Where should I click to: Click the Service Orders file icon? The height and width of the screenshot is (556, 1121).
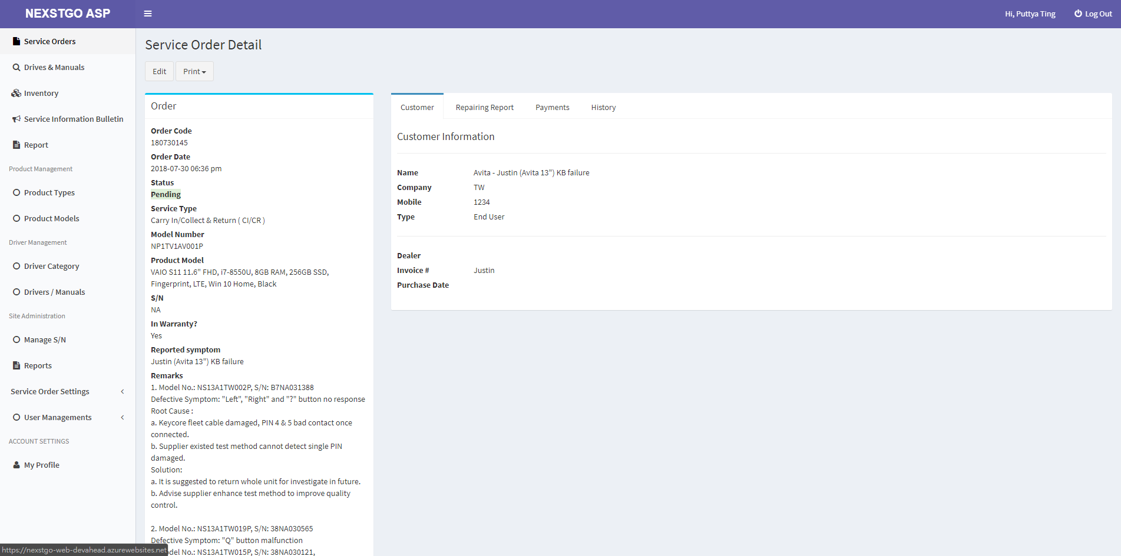[x=16, y=41]
